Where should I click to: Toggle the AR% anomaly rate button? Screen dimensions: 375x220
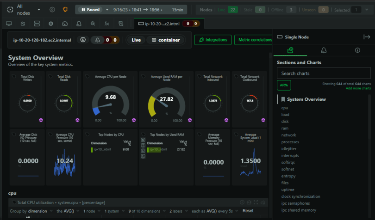(x=284, y=86)
